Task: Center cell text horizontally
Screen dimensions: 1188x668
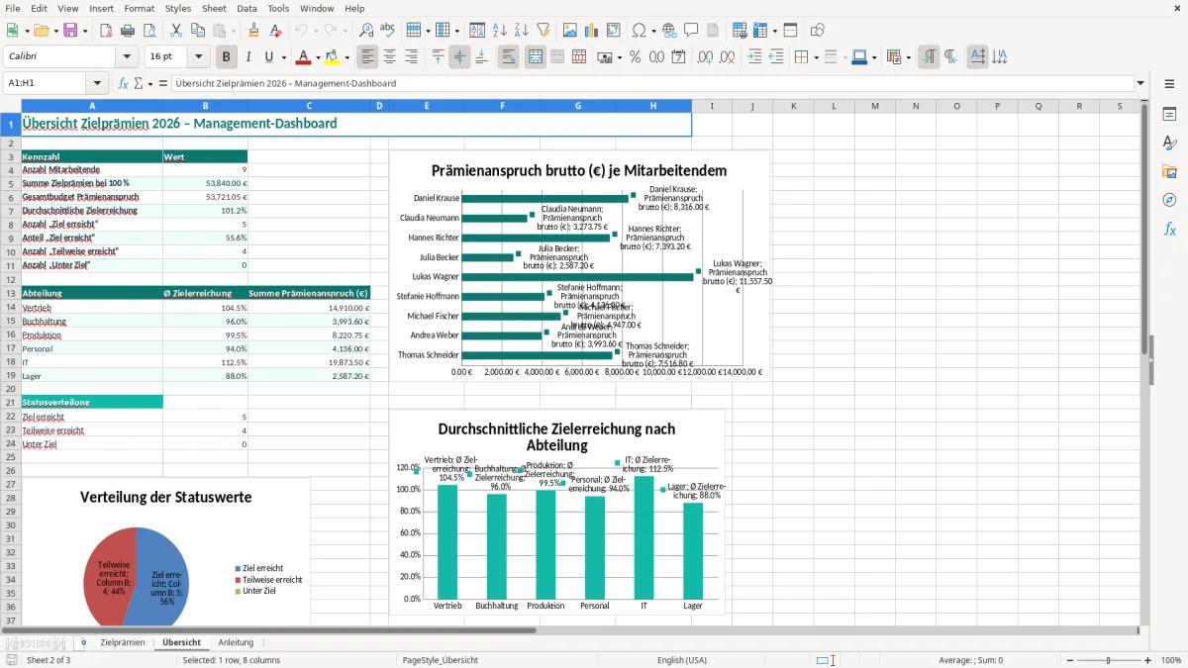Action: 389,57
